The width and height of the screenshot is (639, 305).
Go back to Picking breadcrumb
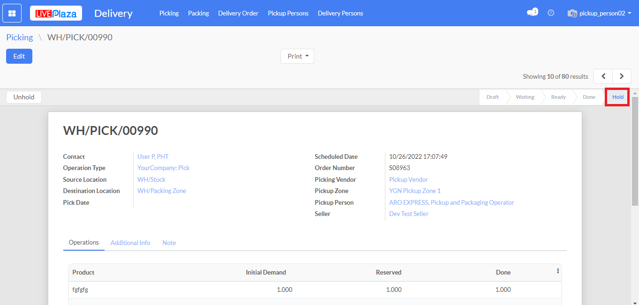20,37
